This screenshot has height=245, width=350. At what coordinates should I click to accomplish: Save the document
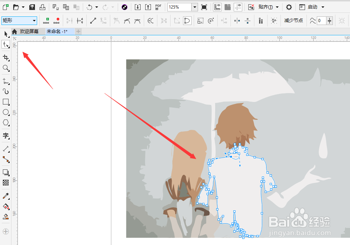click(x=32, y=7)
